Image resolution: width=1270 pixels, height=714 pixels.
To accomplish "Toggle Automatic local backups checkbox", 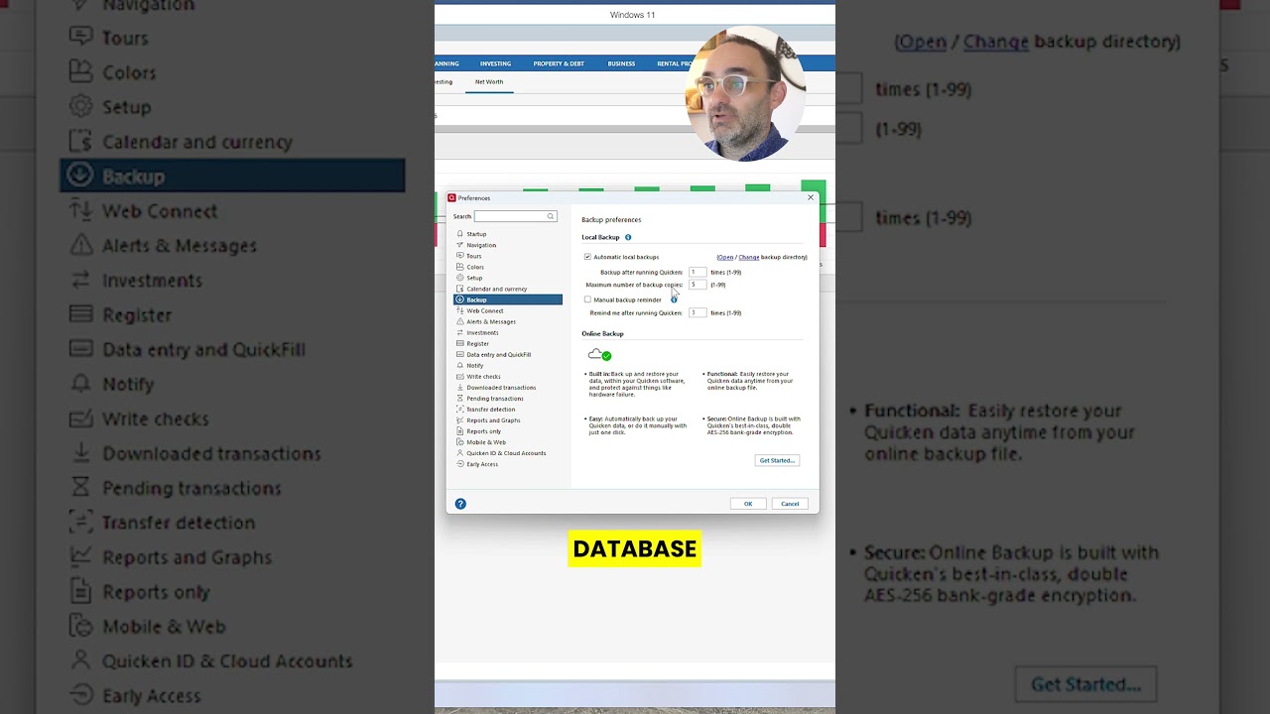I will pos(587,257).
